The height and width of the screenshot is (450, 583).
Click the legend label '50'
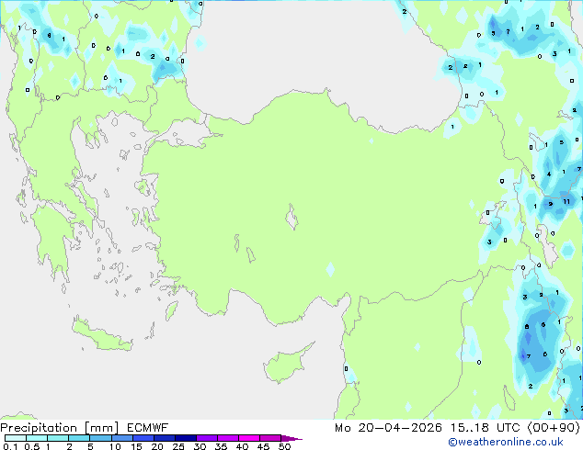(284, 446)
